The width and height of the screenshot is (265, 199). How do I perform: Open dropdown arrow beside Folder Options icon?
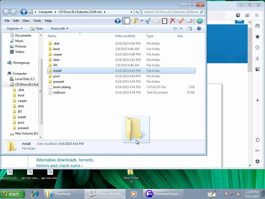point(142,21)
